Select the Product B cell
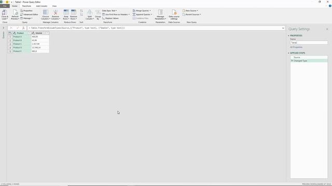This screenshot has height=186, width=332. click(22, 40)
